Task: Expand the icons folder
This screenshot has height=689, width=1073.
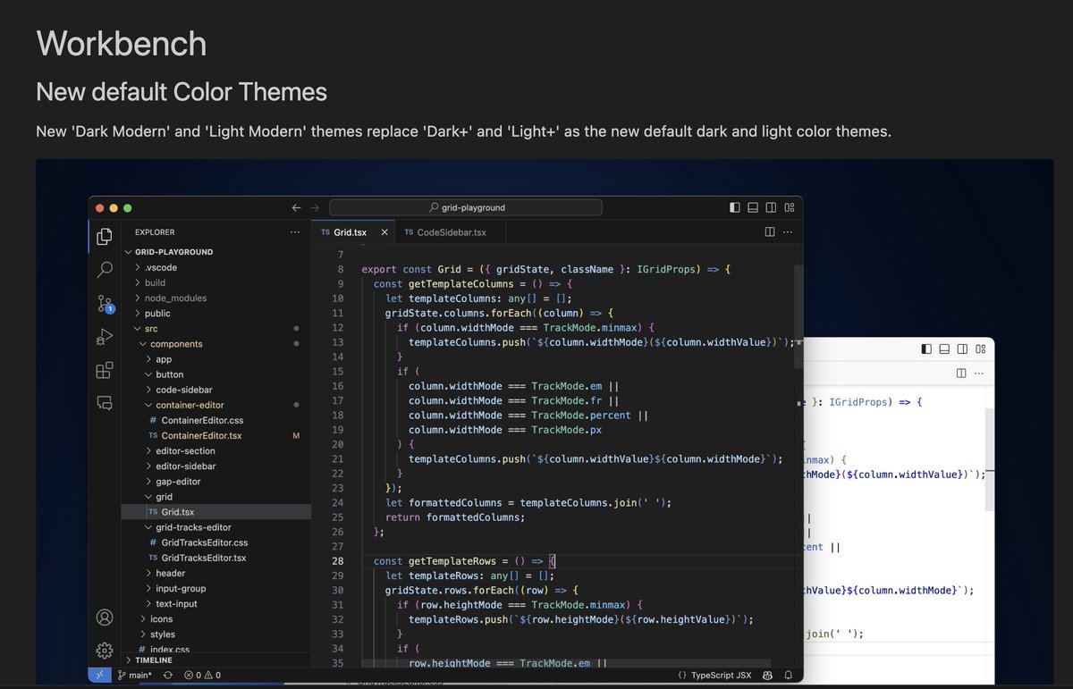Action: click(x=215, y=618)
